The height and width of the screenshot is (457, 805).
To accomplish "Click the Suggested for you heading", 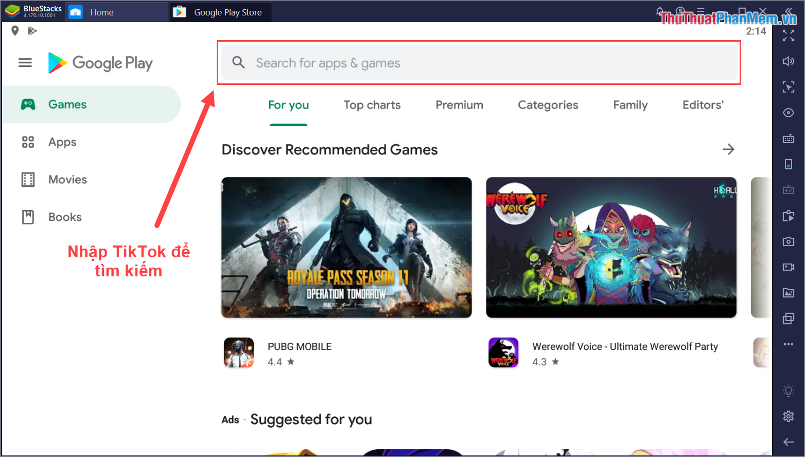I will (x=311, y=420).
